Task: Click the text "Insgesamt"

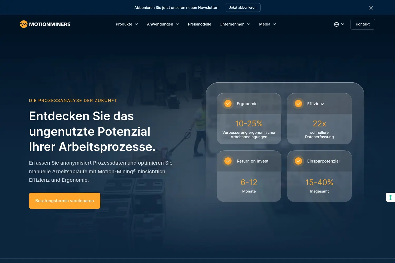Action: pyautogui.click(x=319, y=191)
